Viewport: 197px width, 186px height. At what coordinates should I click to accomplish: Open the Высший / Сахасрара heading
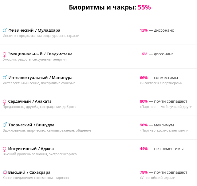click(29, 172)
